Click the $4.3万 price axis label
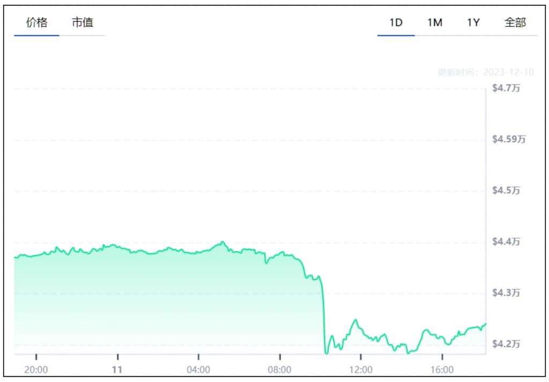 [x=506, y=293]
